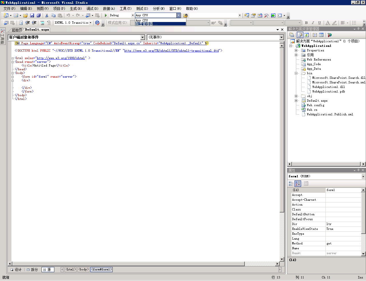Viewport: 366px width, 281px height.
Task: Open the Properties Window toolbar icon
Action: [x=253, y=15]
